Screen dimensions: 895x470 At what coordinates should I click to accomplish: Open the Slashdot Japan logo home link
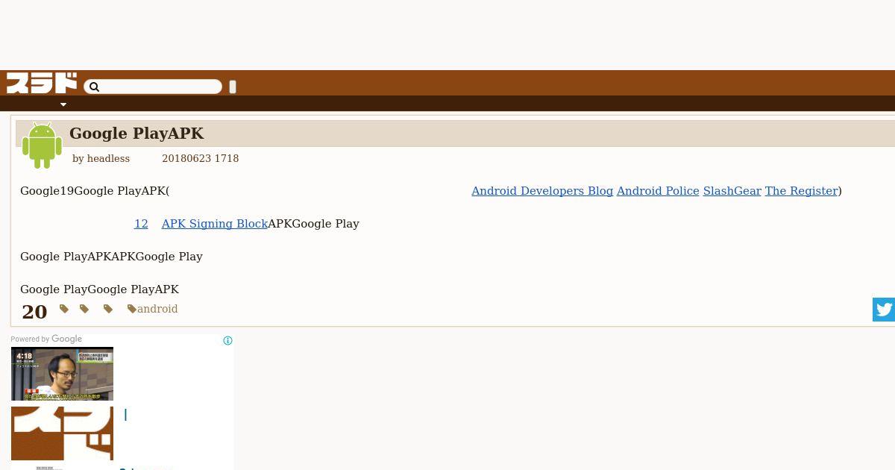[x=42, y=83]
